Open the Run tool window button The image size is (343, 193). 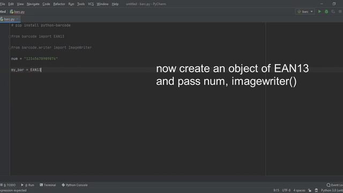tap(27, 185)
